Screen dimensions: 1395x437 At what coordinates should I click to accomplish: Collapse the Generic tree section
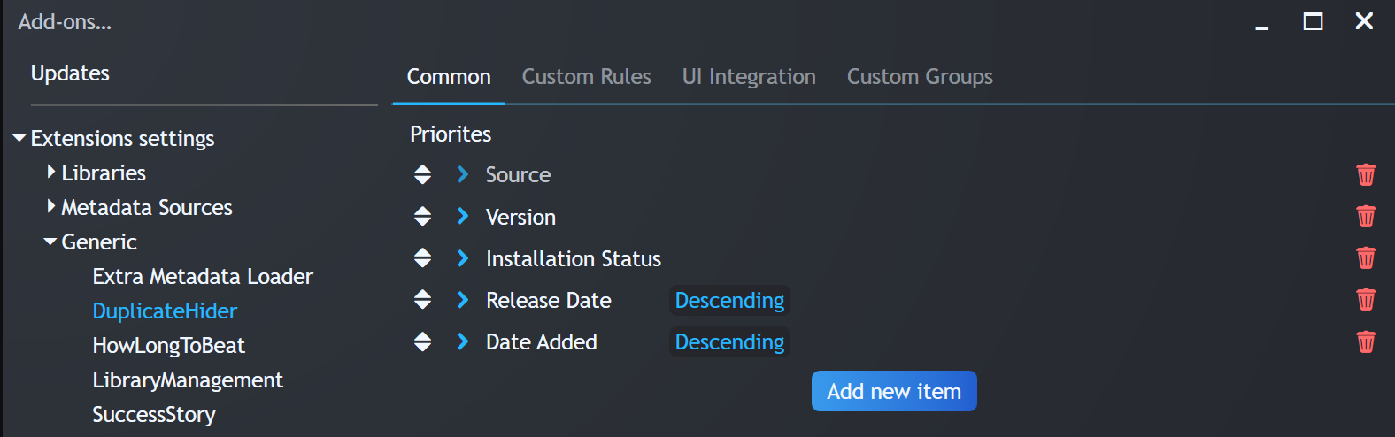click(x=50, y=241)
